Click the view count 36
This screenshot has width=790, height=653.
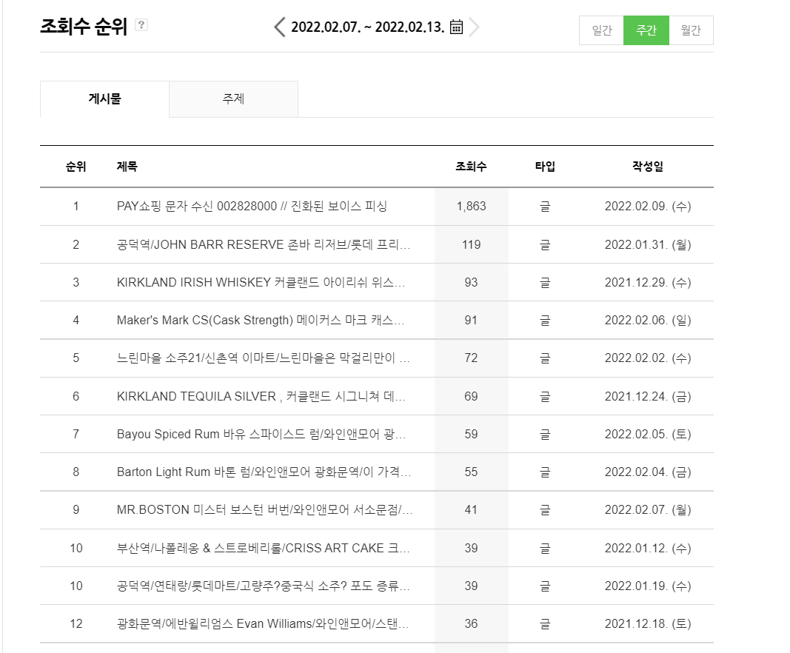point(471,623)
